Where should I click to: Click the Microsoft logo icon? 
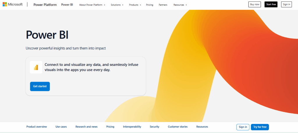click(x=5, y=5)
